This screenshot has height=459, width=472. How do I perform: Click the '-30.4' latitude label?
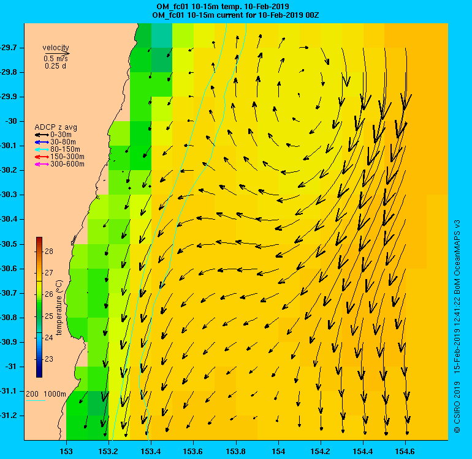click(9, 219)
